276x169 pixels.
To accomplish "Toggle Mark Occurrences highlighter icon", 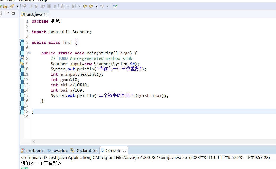I will tap(31, 6).
